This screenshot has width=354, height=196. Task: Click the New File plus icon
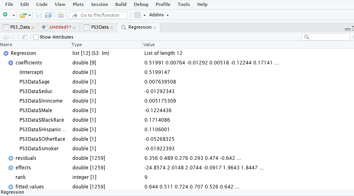tap(5, 15)
